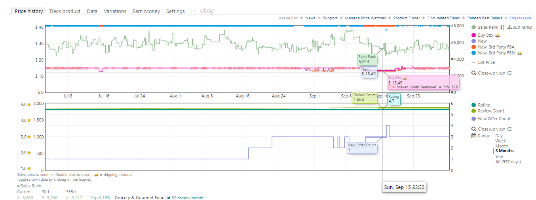Set chart range to Year

tap(500, 157)
